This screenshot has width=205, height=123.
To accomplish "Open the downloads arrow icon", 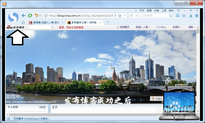I will (x=191, y=16).
